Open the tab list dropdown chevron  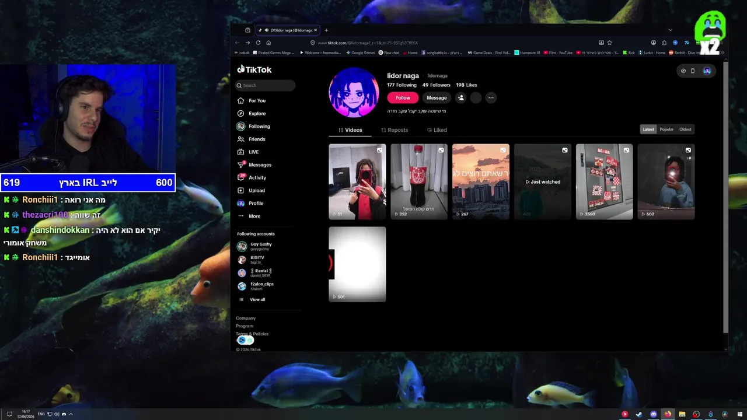tap(670, 30)
